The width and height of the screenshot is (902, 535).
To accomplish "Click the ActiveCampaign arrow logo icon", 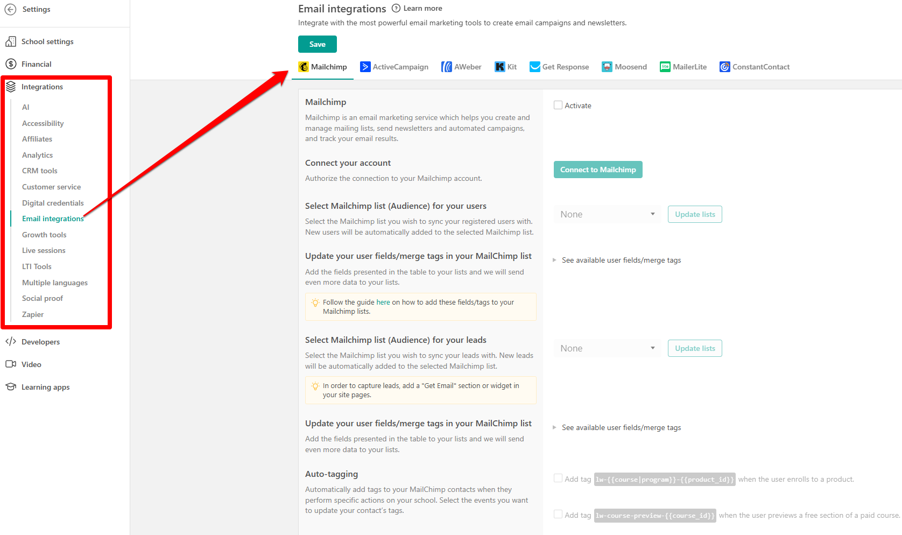I will tap(365, 67).
